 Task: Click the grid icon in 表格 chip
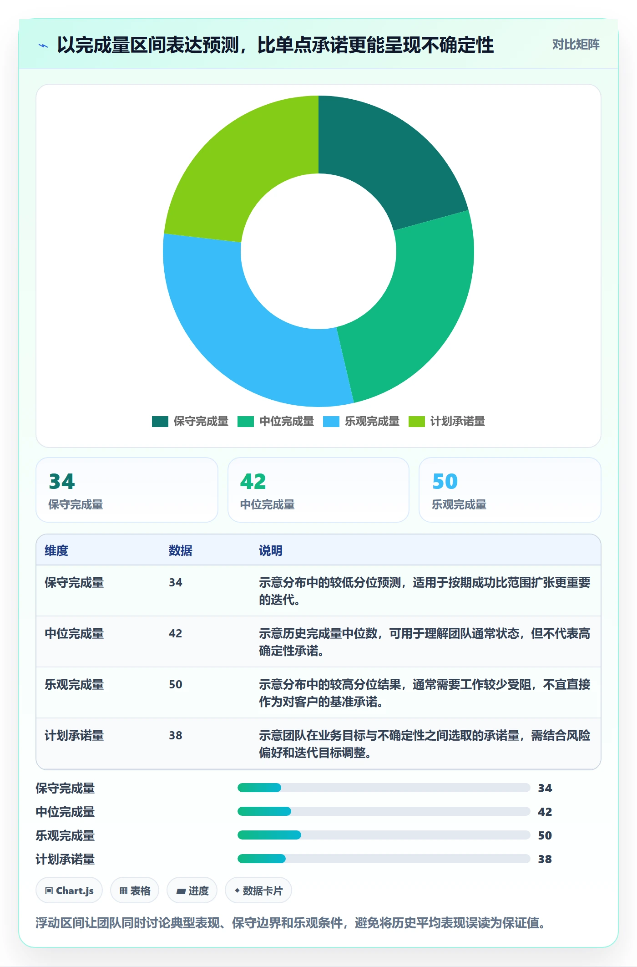point(123,891)
